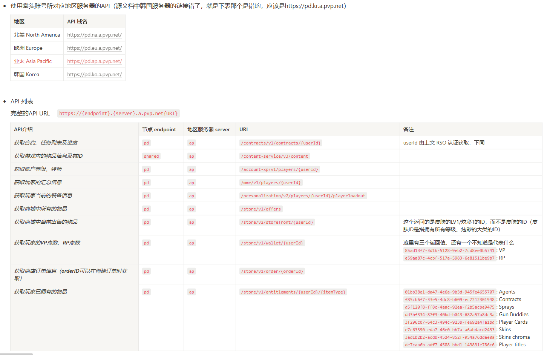Click the horizontal scrollbar at page bottom

(x=17, y=354)
